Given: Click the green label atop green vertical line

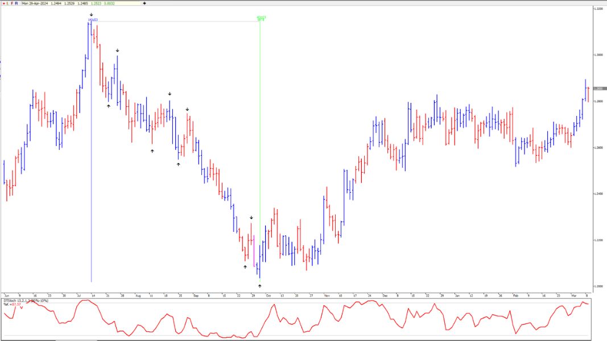Looking at the screenshot, I should [x=261, y=18].
